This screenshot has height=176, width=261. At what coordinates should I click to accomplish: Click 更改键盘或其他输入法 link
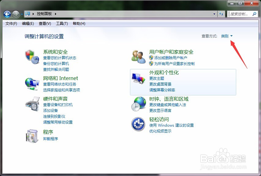point(168,105)
